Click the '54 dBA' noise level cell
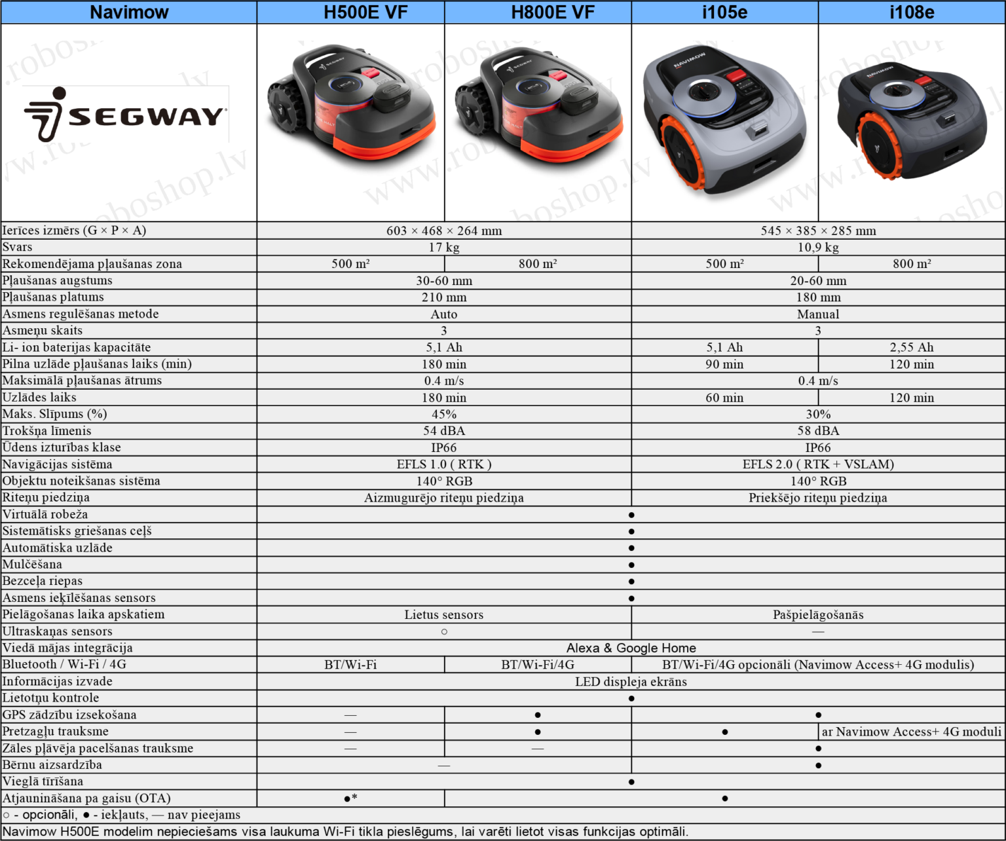The width and height of the screenshot is (1006, 841). tap(444, 431)
